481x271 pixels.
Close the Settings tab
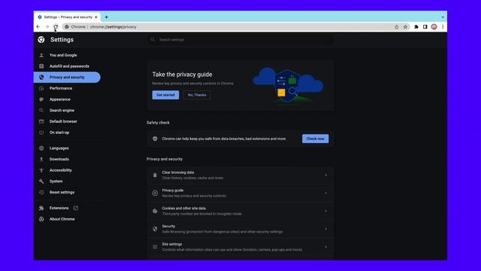click(x=96, y=17)
